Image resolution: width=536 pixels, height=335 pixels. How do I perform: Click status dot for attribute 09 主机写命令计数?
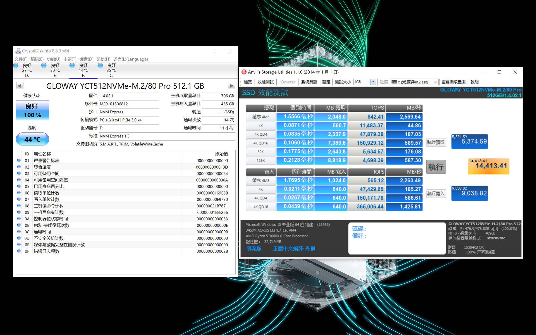click(19, 212)
